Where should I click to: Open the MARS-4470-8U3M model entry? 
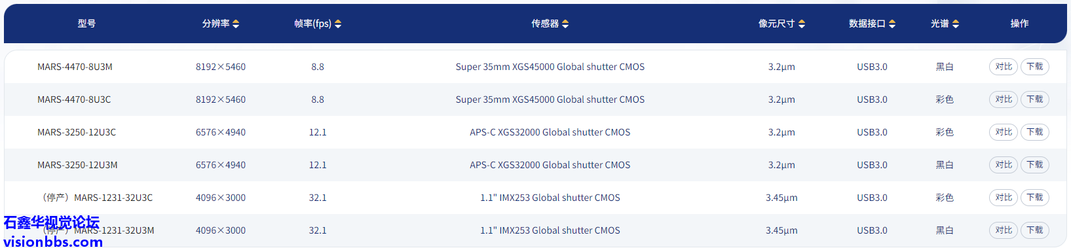[75, 67]
